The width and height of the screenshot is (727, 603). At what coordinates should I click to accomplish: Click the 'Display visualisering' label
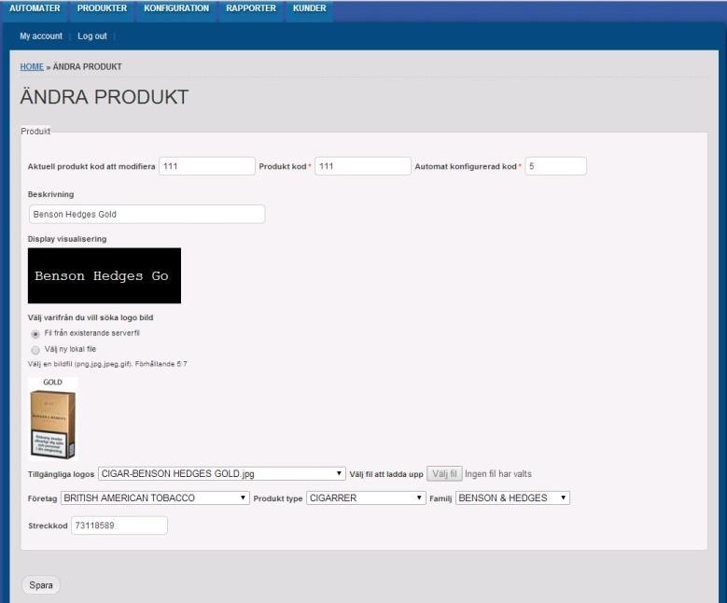[67, 239]
